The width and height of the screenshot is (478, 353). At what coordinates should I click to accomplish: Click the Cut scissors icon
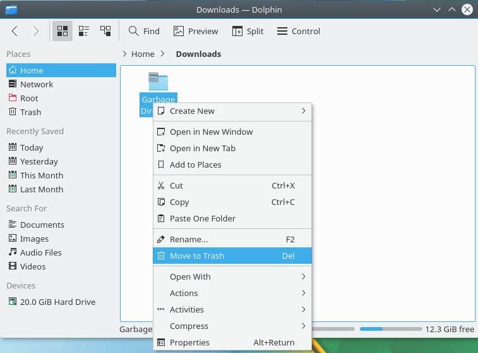(161, 185)
